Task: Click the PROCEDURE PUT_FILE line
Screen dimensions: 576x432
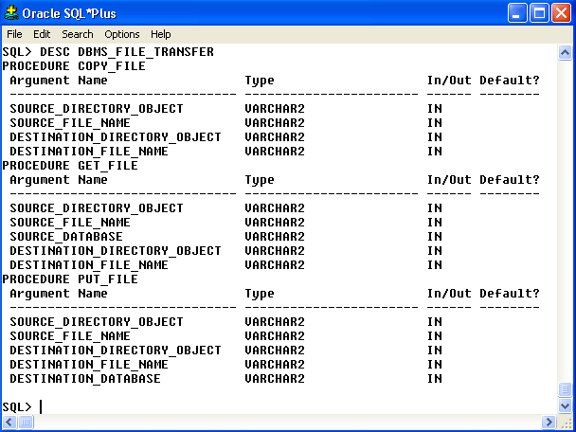Action: tap(70, 279)
